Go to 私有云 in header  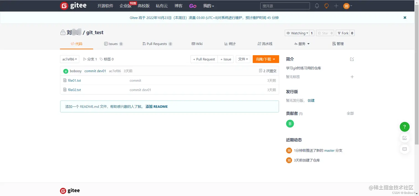pos(162,6)
